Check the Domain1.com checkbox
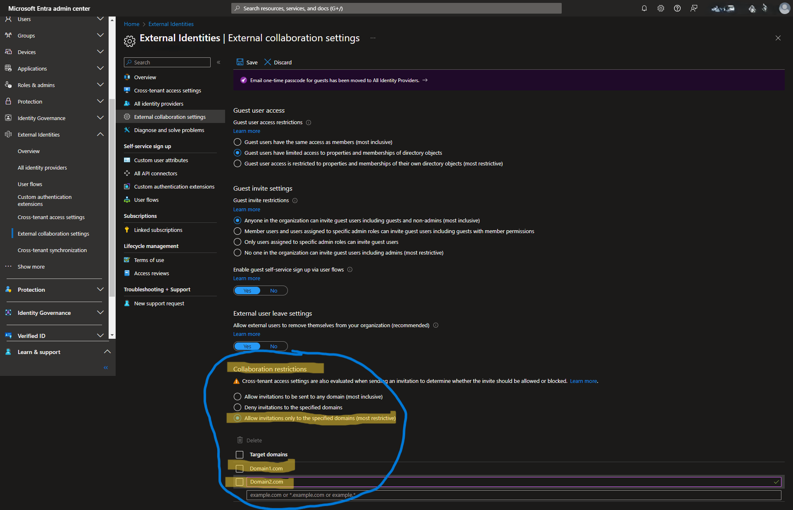793x510 pixels. point(239,468)
